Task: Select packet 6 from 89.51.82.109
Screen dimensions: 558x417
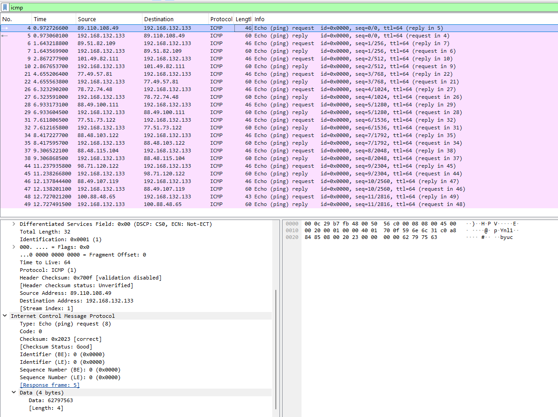Action: click(279, 43)
